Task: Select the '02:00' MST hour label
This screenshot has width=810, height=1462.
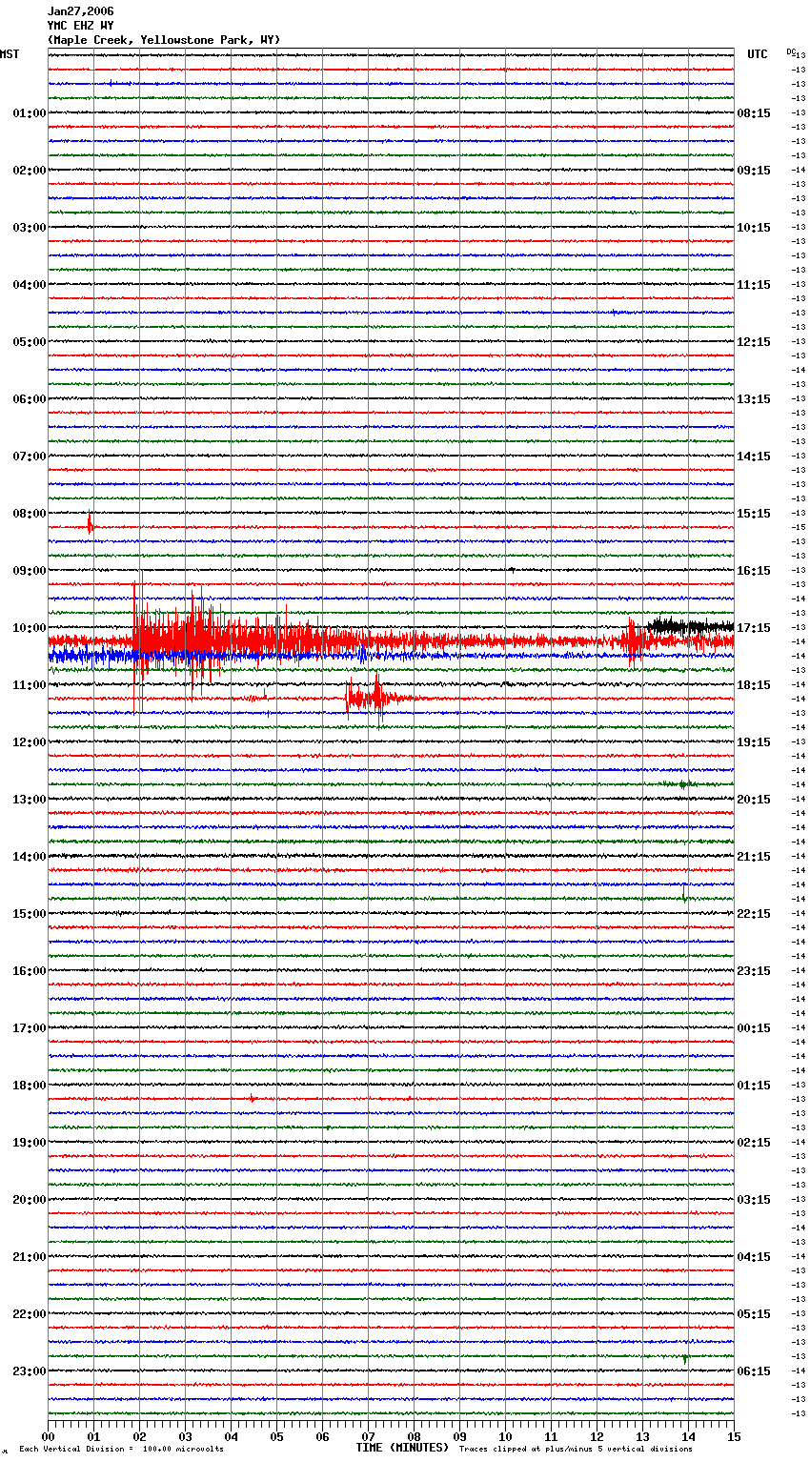Action: click(x=30, y=171)
